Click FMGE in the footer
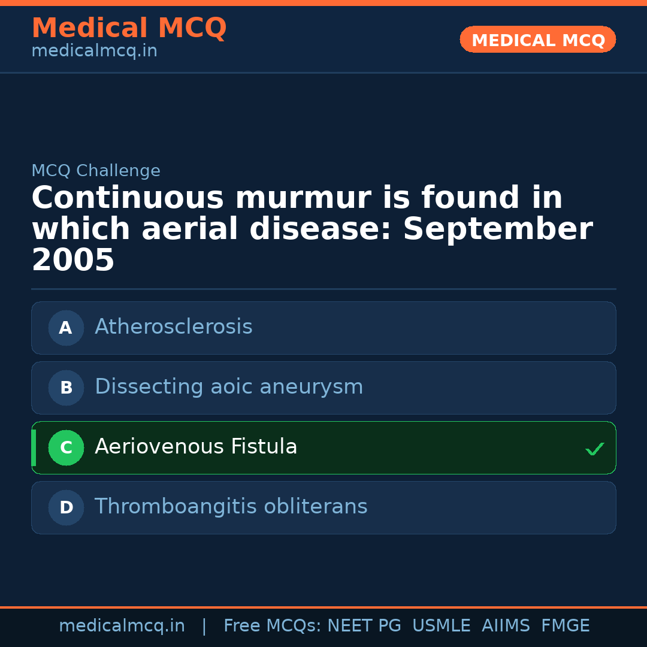The image size is (647, 647). click(x=566, y=626)
